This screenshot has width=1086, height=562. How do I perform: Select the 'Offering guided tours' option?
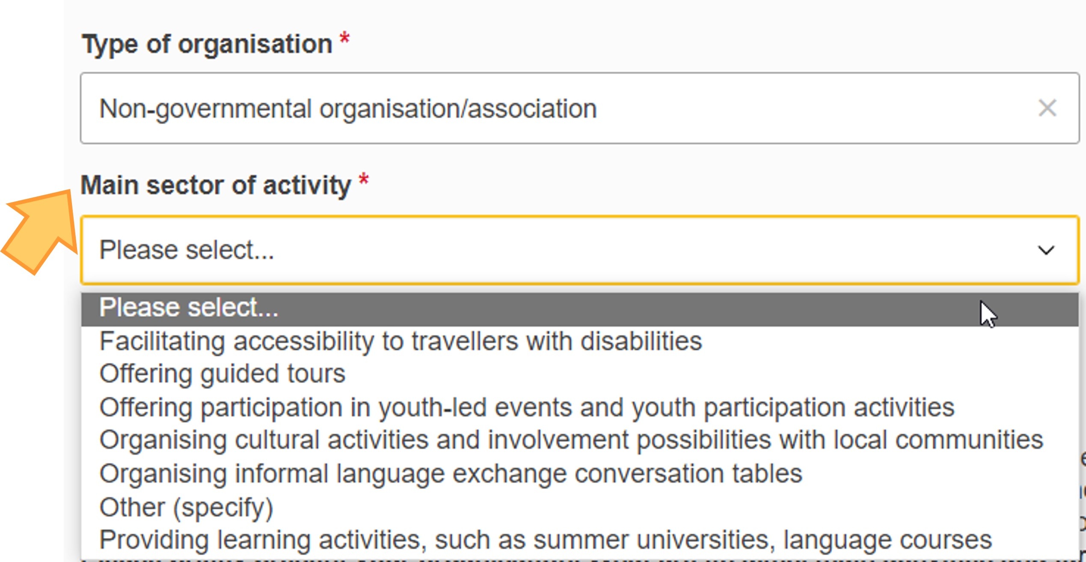coord(222,374)
